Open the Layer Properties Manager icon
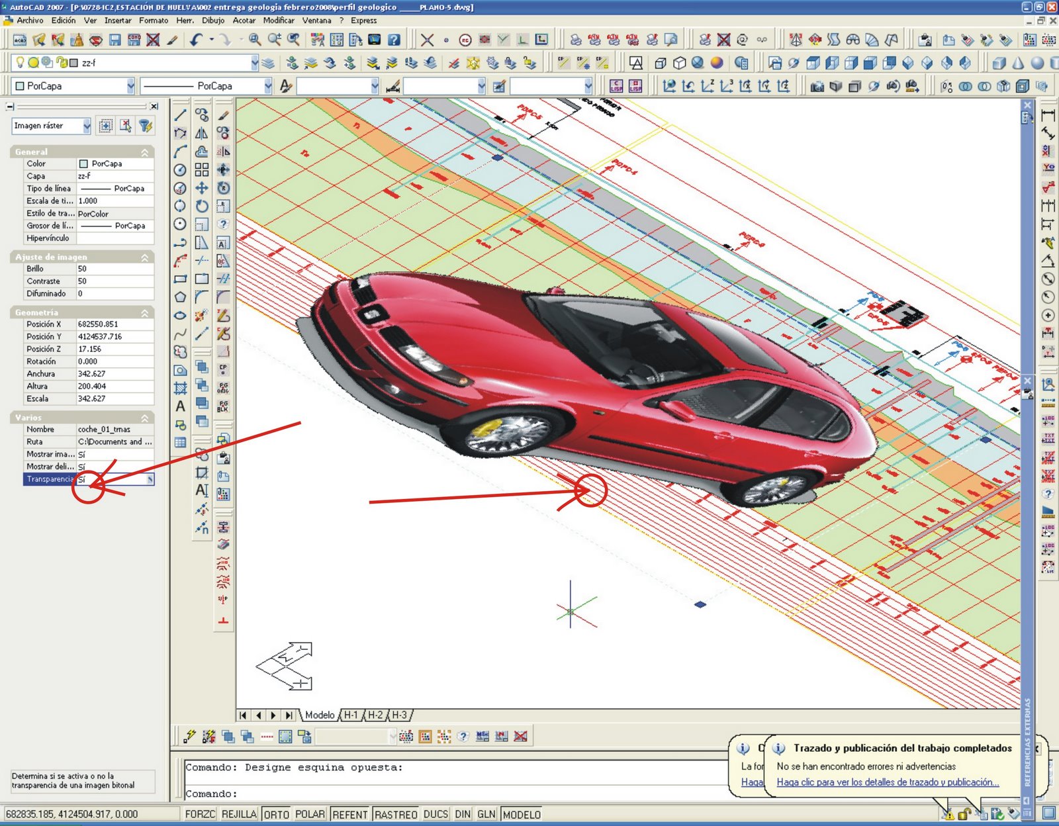This screenshot has width=1059, height=826. tap(268, 64)
